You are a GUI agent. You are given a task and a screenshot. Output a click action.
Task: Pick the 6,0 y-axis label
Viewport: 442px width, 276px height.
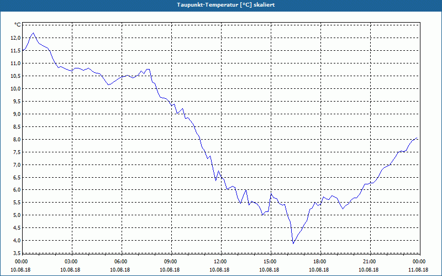click(17, 190)
